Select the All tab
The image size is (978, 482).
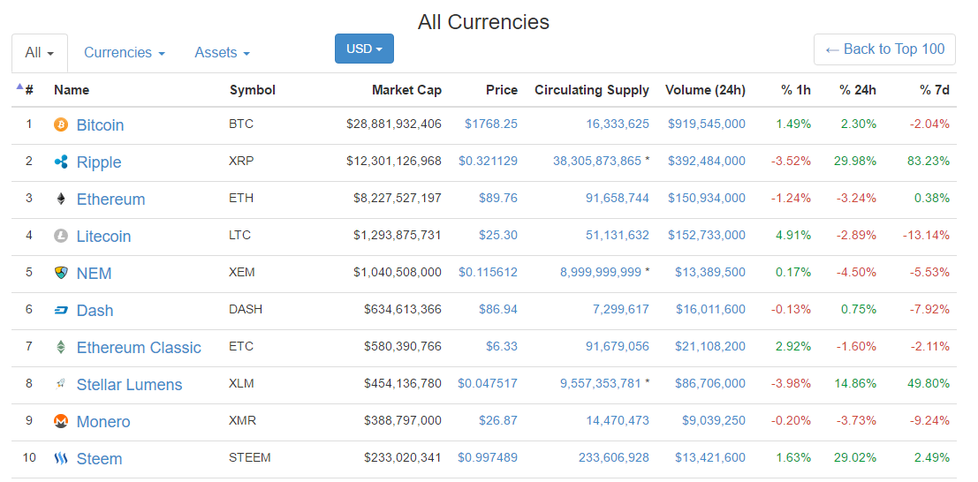pyautogui.click(x=40, y=53)
